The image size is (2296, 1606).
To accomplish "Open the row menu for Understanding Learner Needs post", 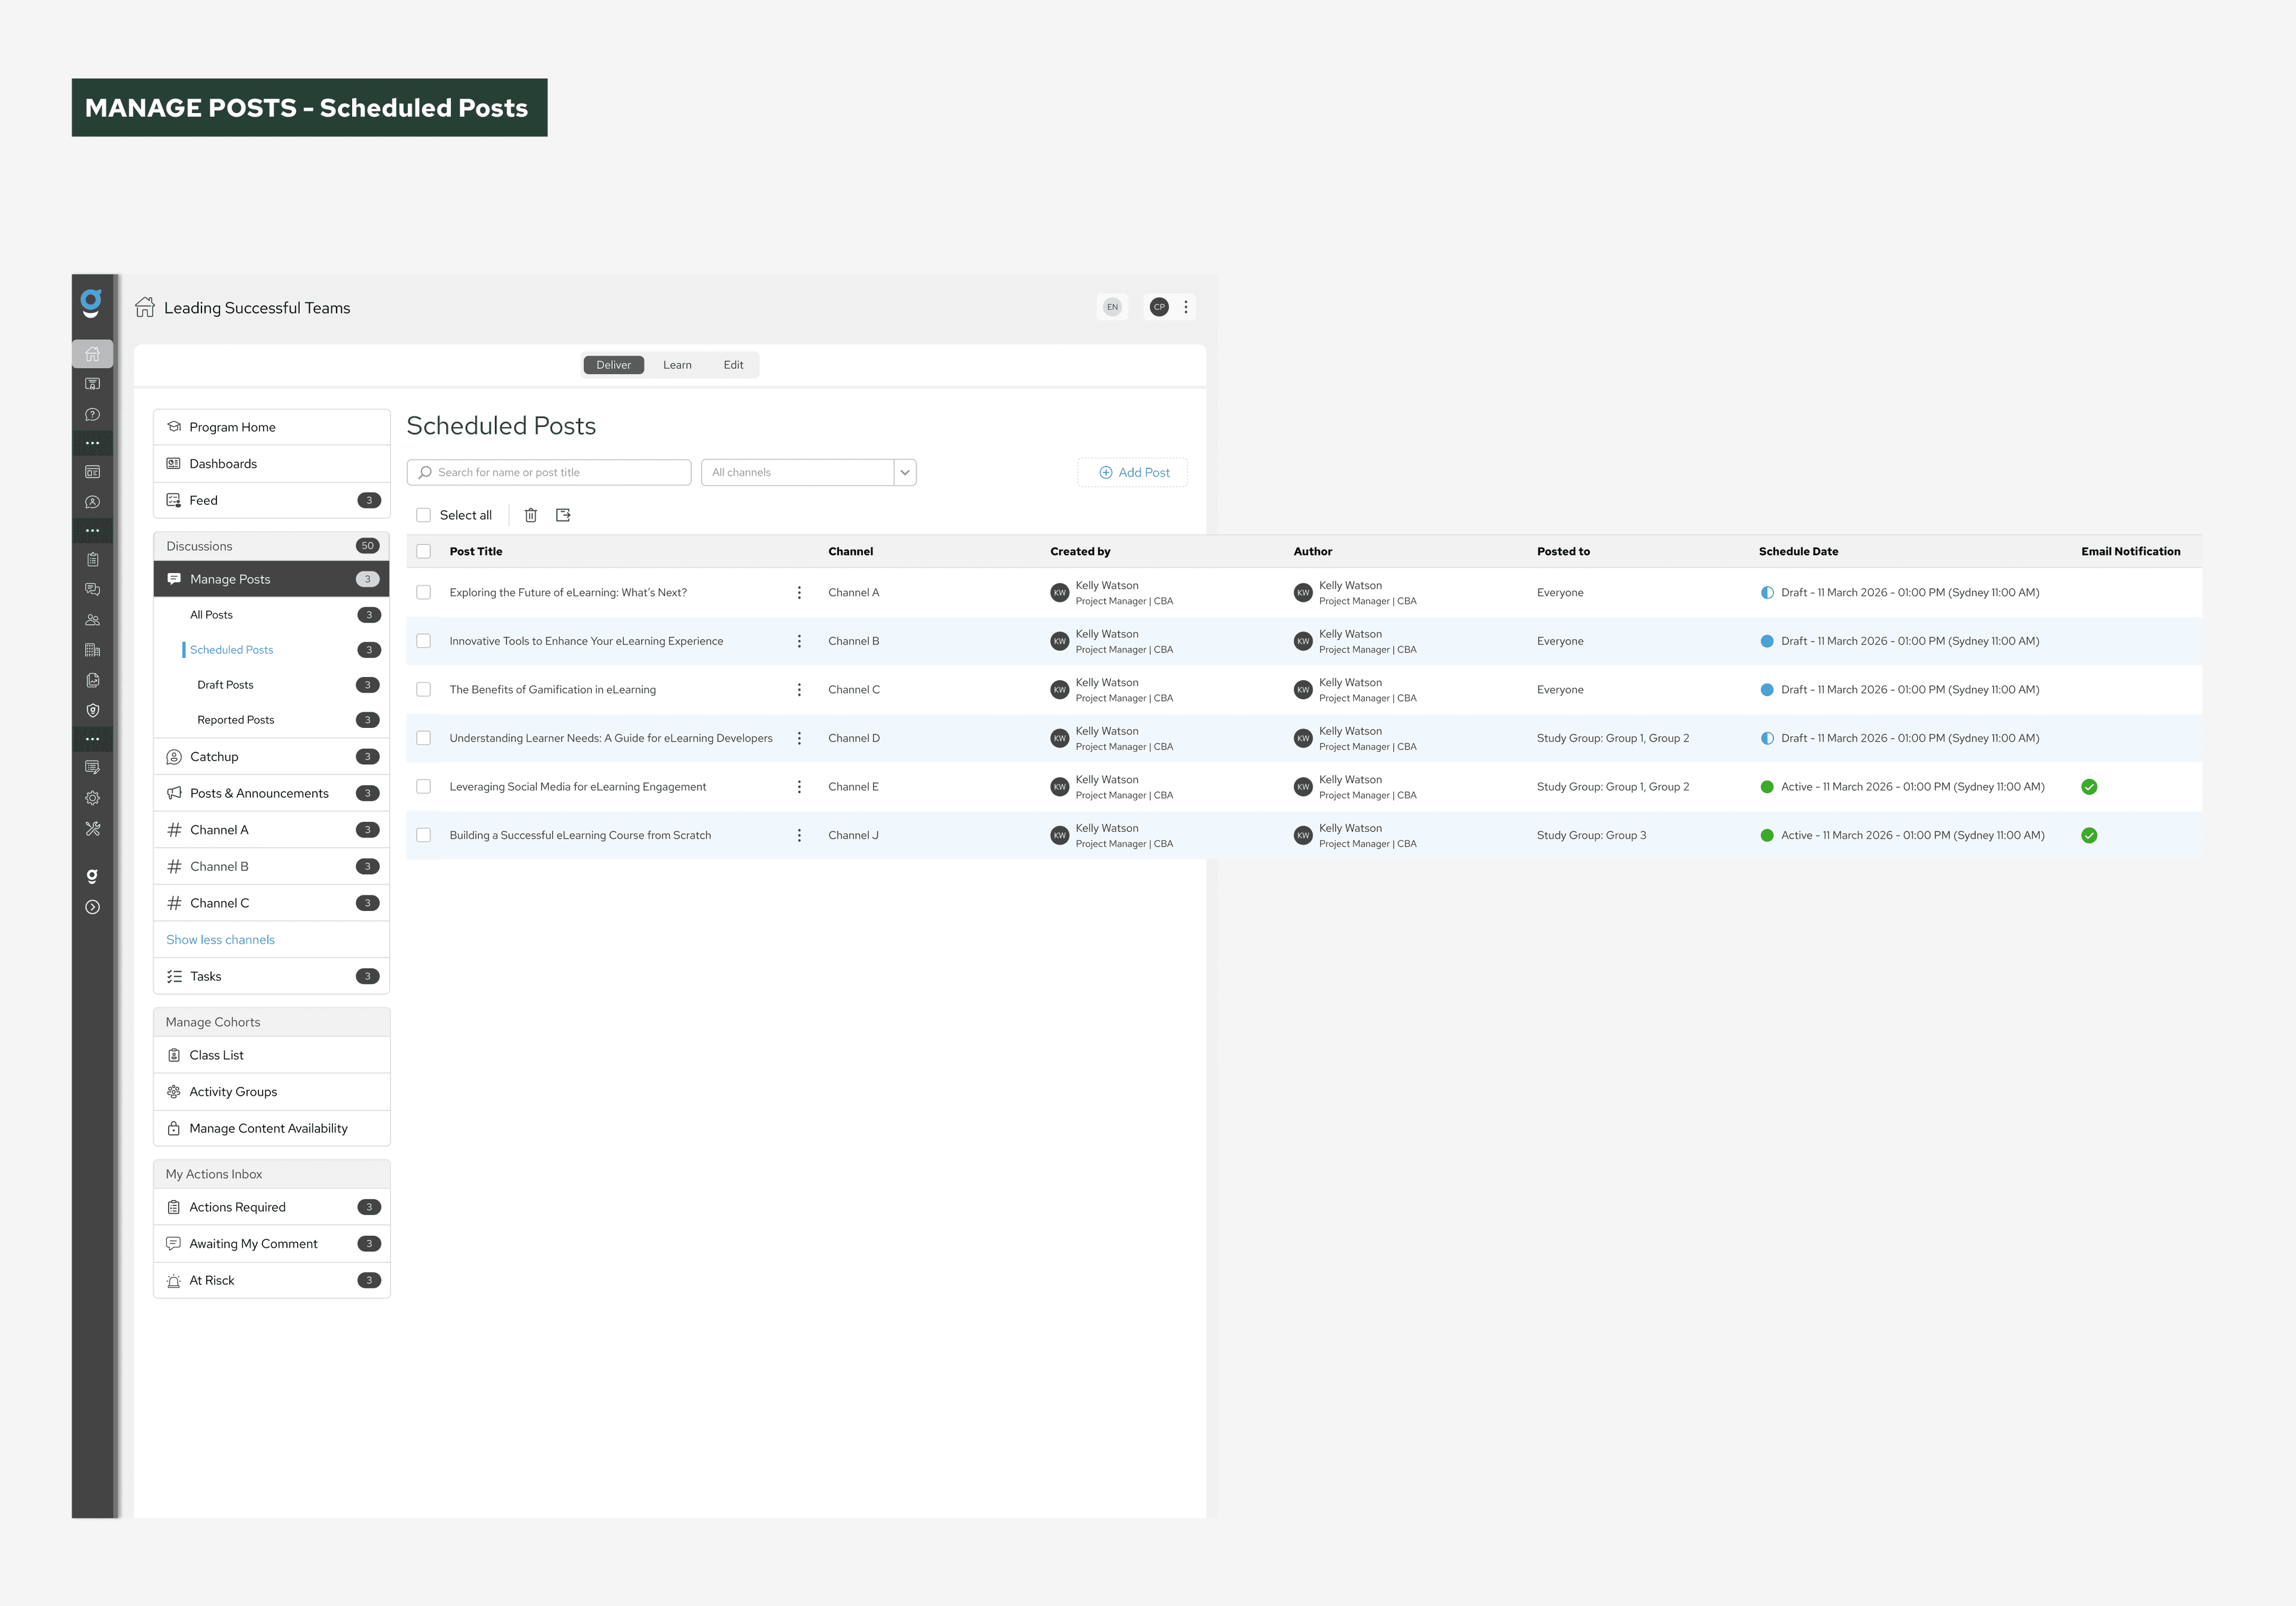I will click(x=799, y=739).
